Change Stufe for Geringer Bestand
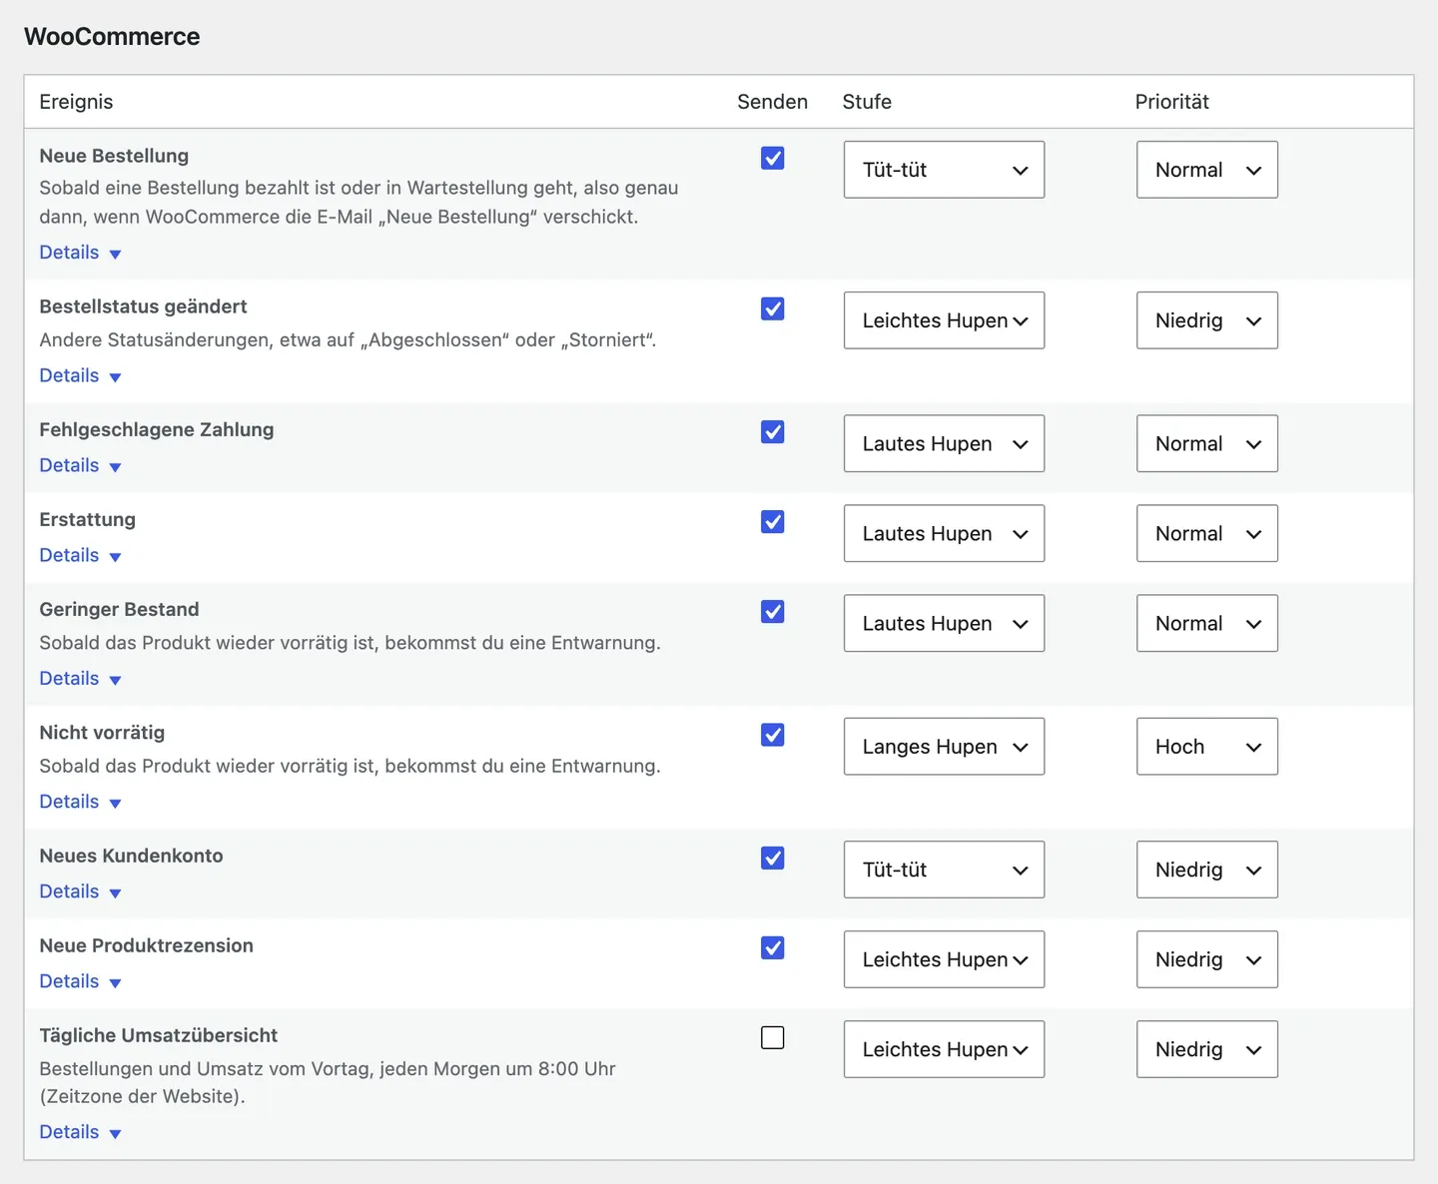Screen dimensions: 1438x1184 tap(944, 623)
